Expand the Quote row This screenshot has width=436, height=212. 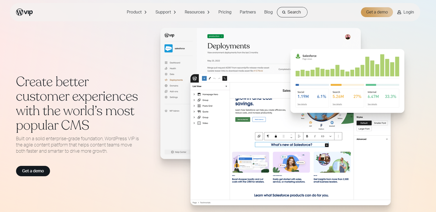(x=194, y=112)
